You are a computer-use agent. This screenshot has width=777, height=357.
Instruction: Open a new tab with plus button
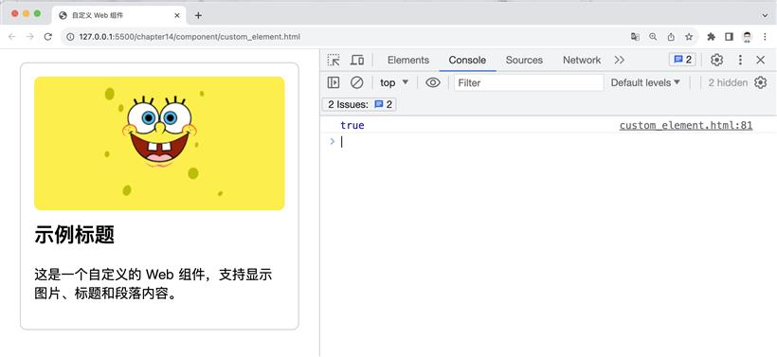[198, 15]
